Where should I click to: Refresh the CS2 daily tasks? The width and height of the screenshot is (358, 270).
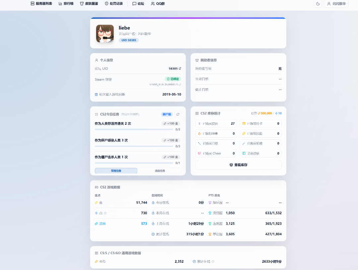point(178,114)
